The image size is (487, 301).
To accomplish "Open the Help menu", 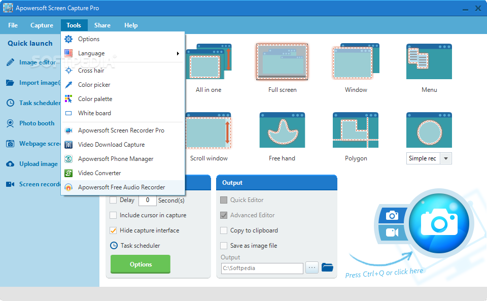I will (x=131, y=25).
